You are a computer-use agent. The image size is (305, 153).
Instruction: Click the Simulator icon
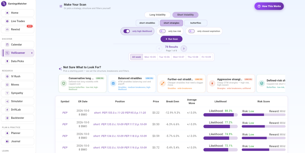[7, 101]
